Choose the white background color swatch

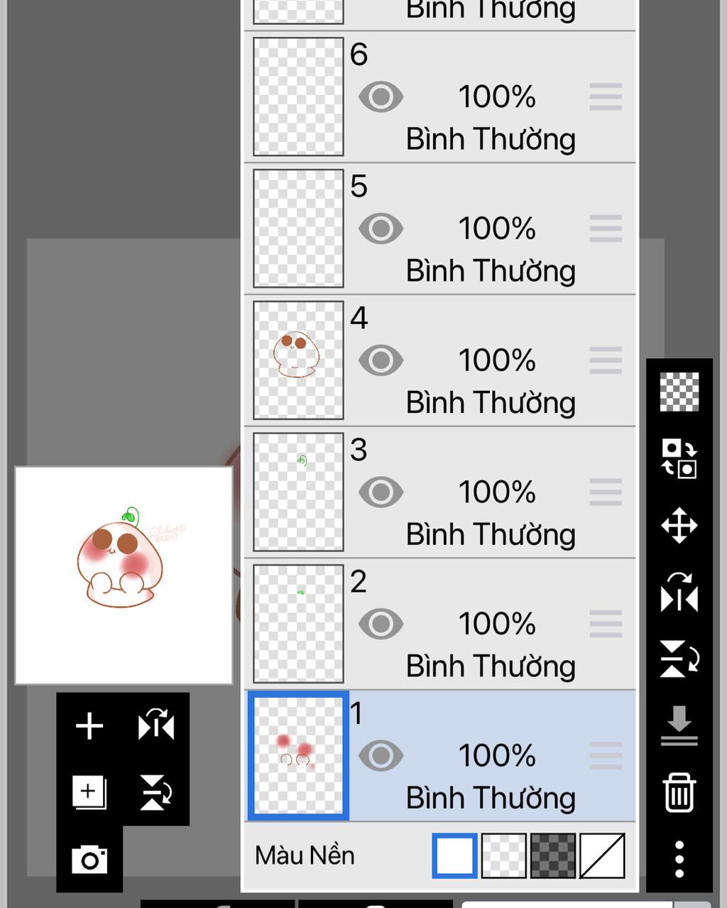(x=454, y=855)
